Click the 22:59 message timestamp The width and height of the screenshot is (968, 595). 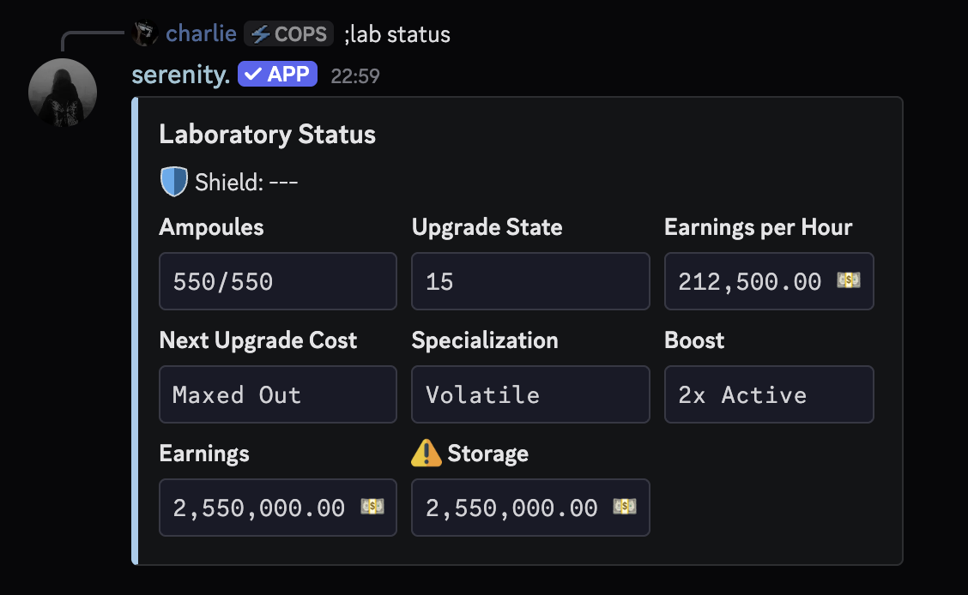coord(355,75)
